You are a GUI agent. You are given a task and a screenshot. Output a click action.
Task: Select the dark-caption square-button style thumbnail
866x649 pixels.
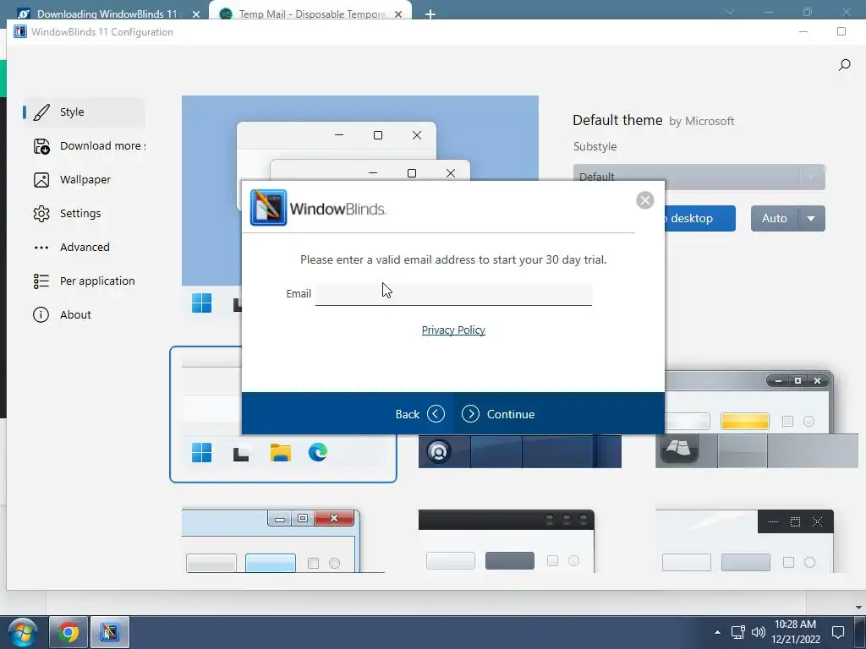(744, 541)
